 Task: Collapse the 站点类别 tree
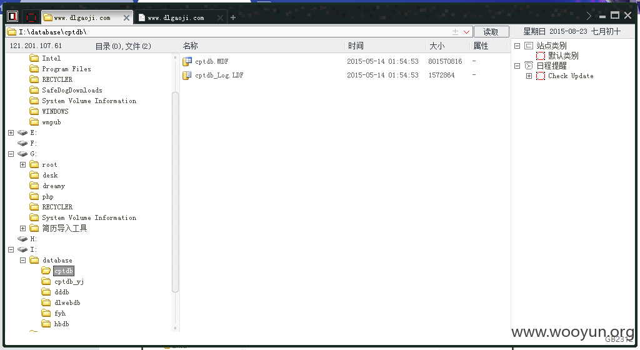pos(517,46)
